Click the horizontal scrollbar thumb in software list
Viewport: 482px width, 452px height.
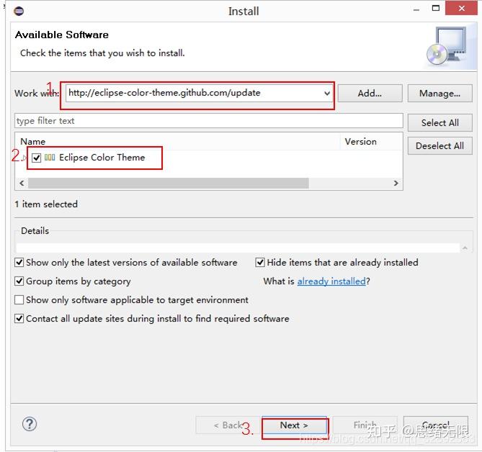point(169,184)
